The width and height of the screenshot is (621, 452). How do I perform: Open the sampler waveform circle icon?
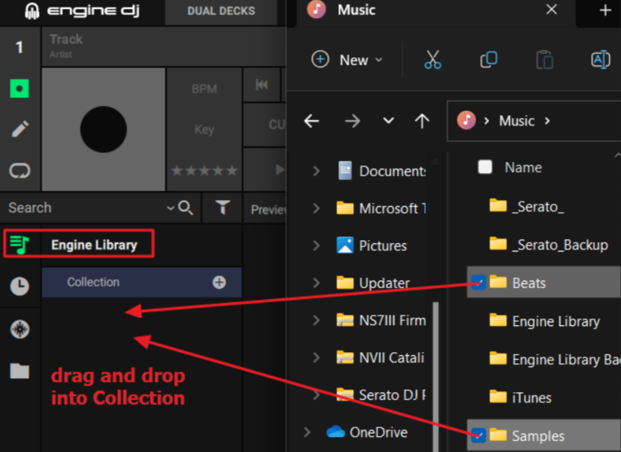(19, 329)
